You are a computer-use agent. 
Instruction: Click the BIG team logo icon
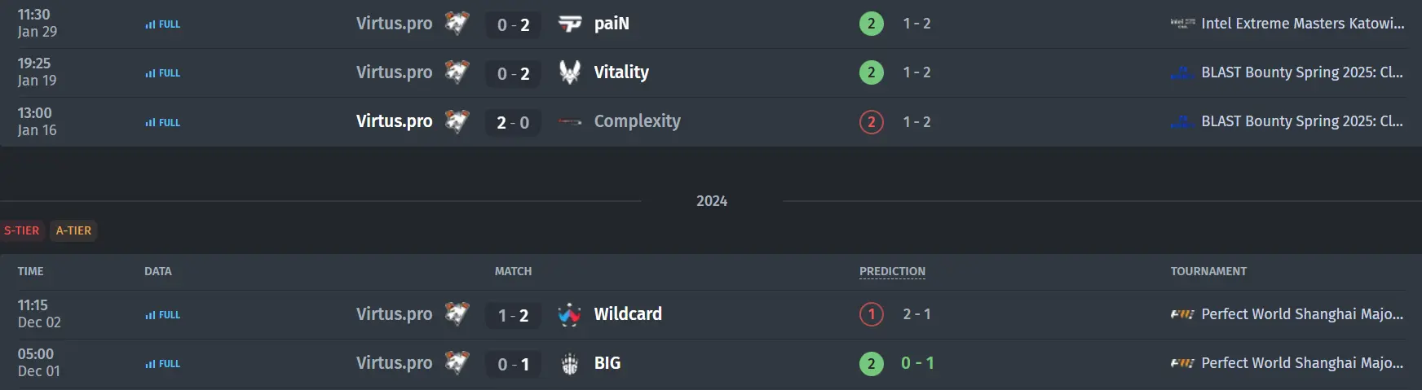569,364
